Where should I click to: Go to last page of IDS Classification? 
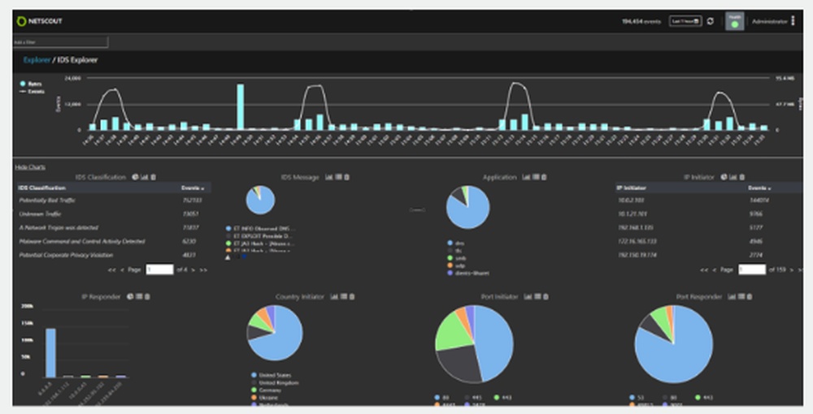tap(202, 270)
